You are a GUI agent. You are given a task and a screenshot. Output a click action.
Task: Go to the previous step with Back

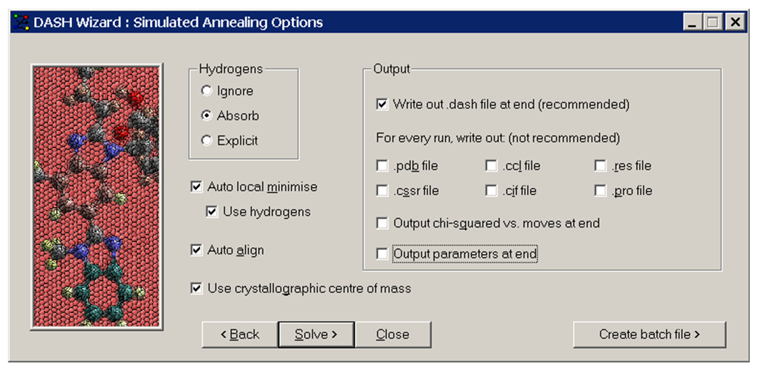pos(240,334)
